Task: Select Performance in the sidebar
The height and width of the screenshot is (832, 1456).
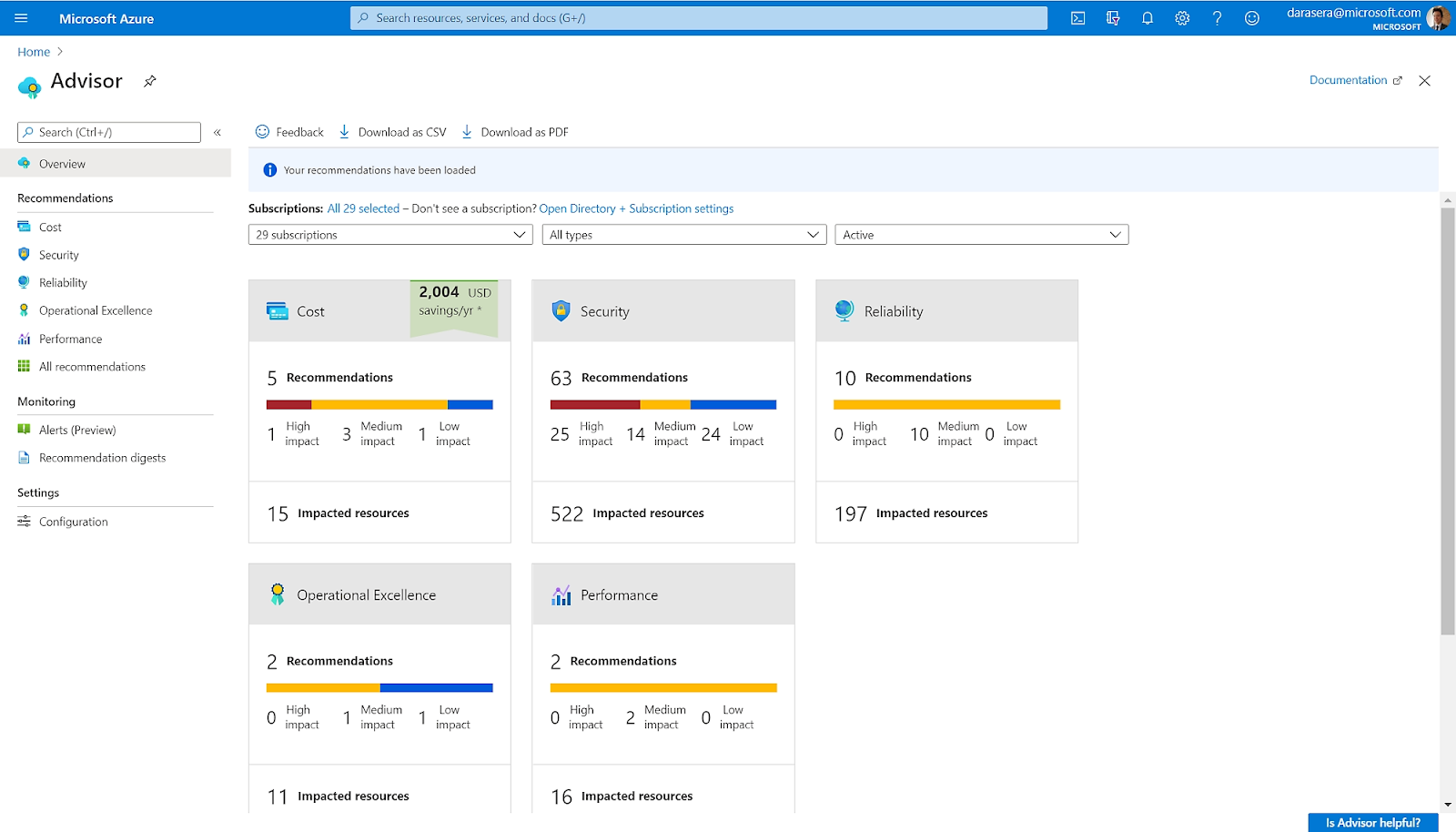Action: click(70, 338)
